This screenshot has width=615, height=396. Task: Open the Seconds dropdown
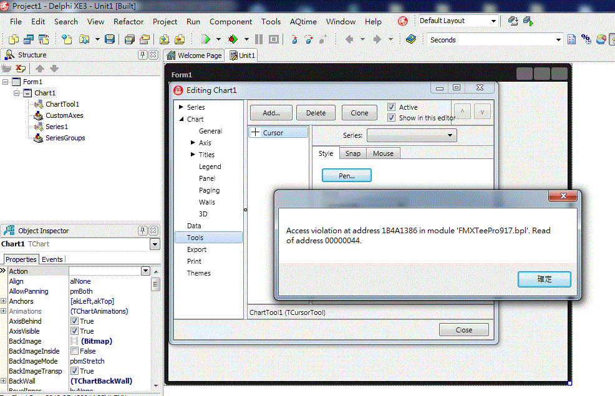pyautogui.click(x=558, y=40)
